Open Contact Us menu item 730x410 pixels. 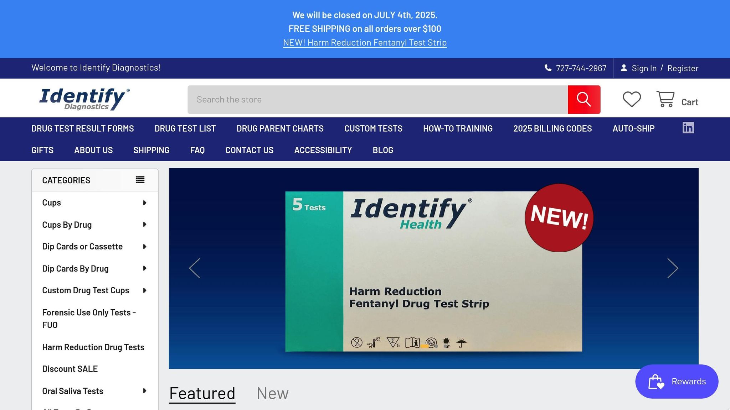(250, 150)
